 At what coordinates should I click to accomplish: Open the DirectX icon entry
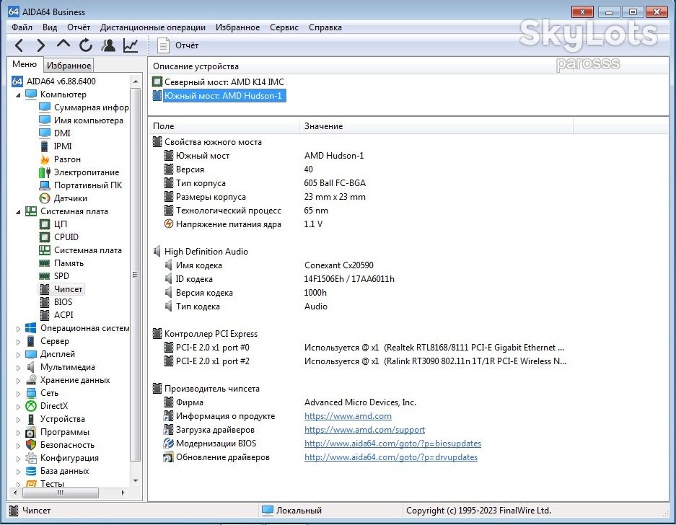47,406
